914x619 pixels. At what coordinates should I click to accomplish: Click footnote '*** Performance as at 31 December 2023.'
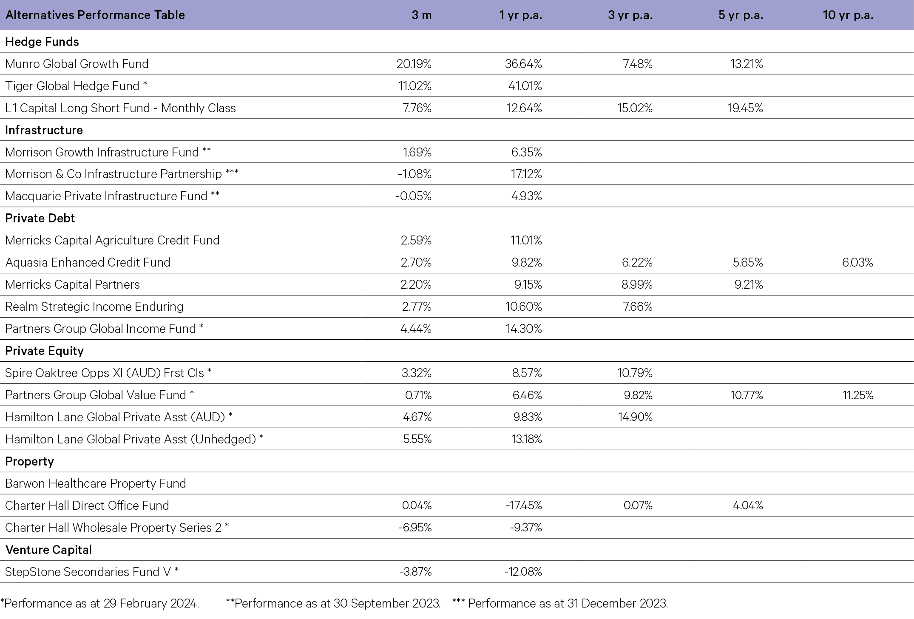[560, 604]
